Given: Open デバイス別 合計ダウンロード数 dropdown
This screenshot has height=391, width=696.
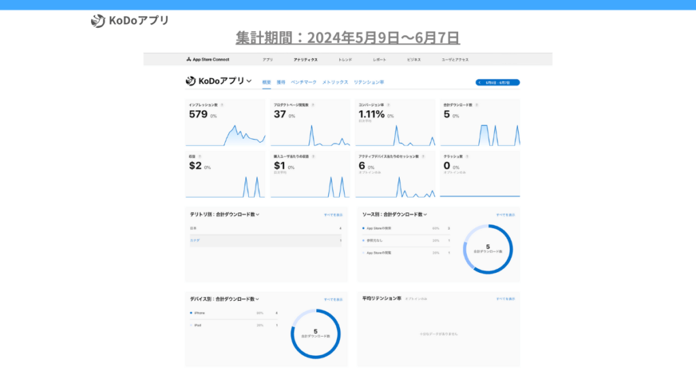Looking at the screenshot, I should pyautogui.click(x=258, y=299).
